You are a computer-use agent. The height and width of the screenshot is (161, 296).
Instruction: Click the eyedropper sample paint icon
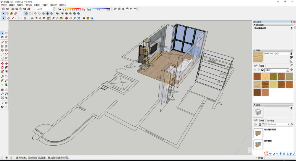coord(291,65)
